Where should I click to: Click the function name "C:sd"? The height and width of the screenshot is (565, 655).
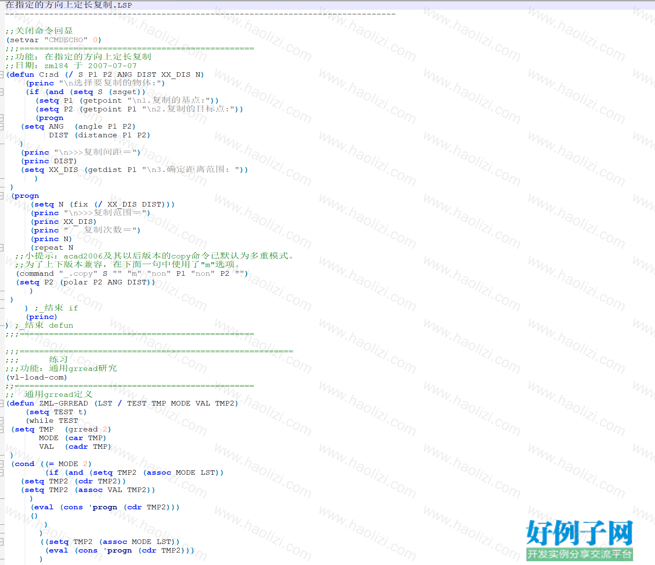(x=49, y=74)
